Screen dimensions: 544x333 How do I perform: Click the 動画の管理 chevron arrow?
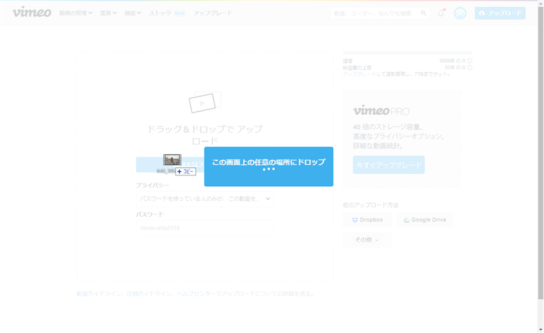[x=90, y=13]
